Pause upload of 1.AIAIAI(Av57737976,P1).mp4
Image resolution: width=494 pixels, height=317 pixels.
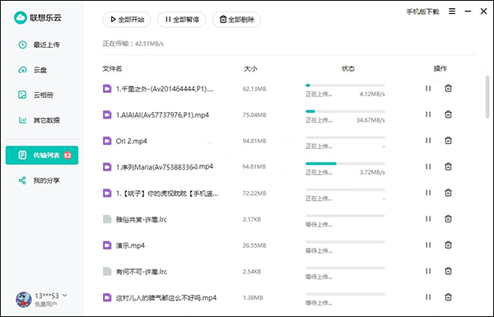428,114
